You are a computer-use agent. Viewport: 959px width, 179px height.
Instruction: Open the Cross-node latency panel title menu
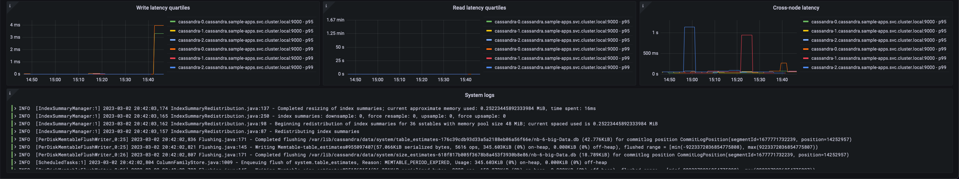(796, 8)
